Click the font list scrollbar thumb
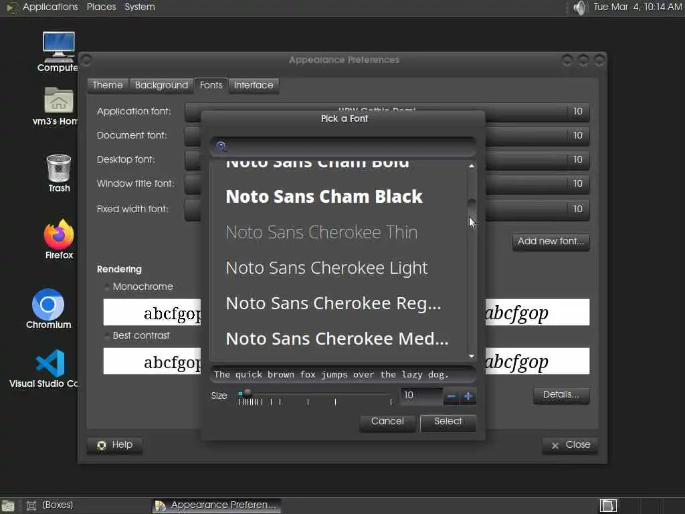 point(472,211)
